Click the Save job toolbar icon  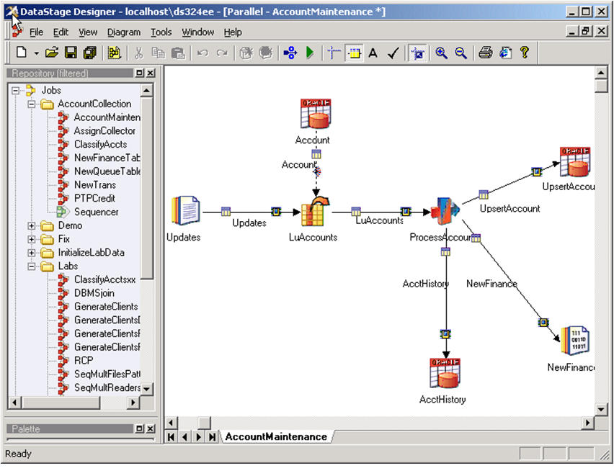pyautogui.click(x=71, y=53)
